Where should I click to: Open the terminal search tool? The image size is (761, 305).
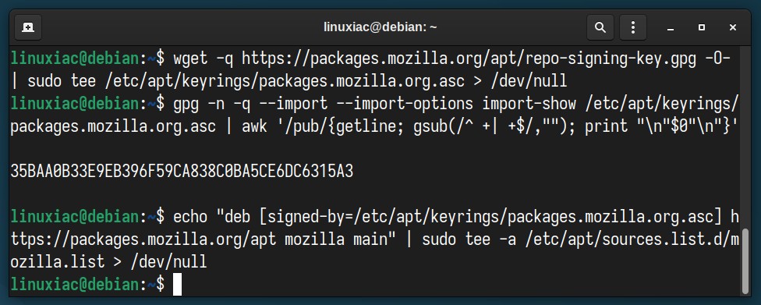[600, 27]
